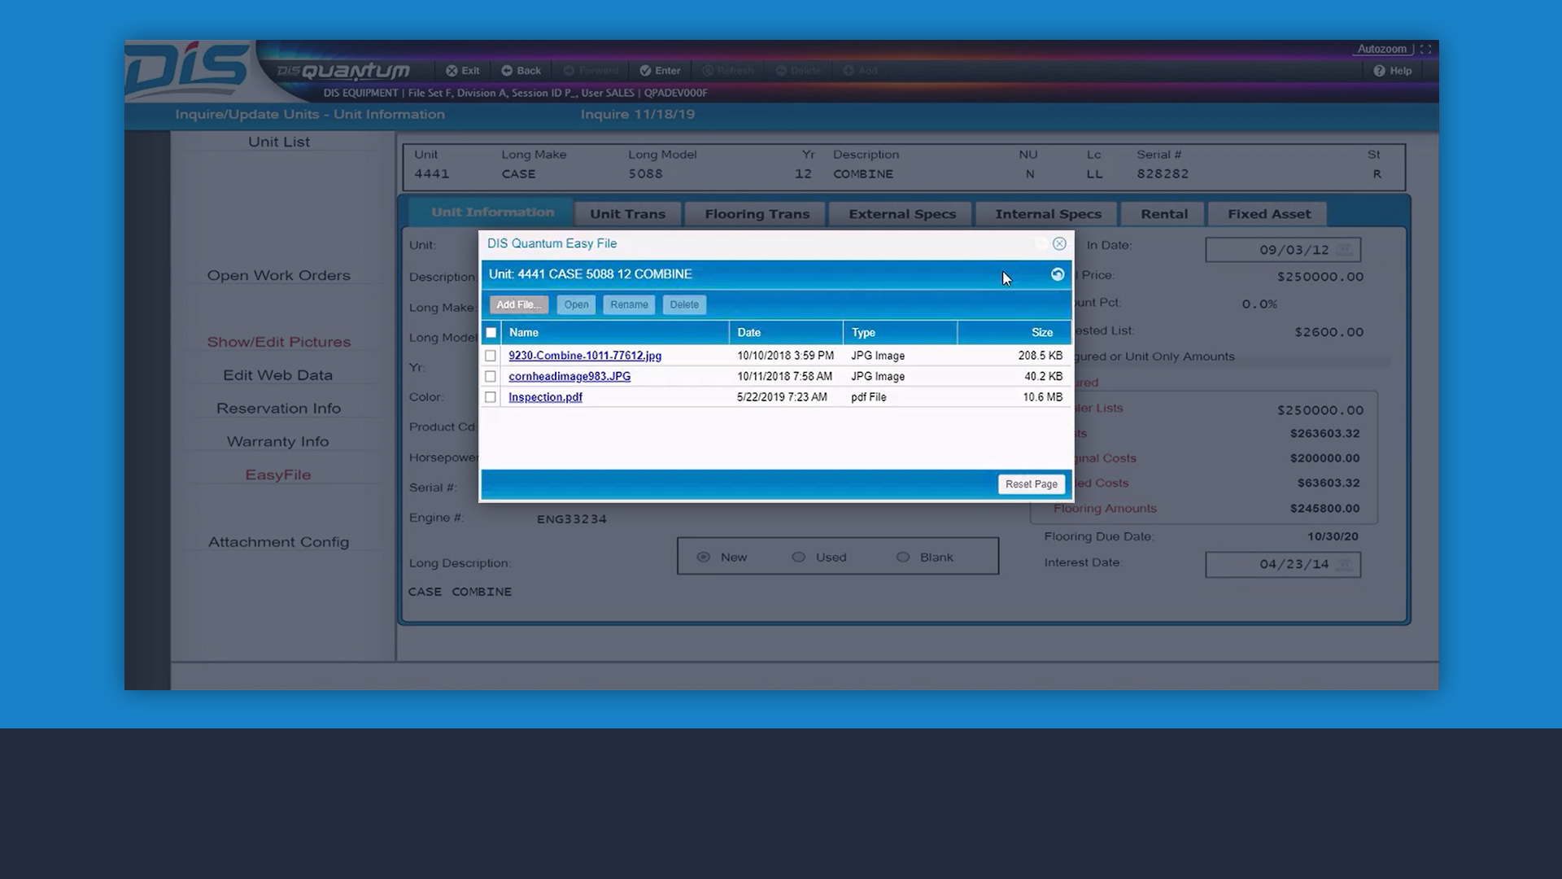Click the Rename button
The height and width of the screenshot is (879, 1562).
click(629, 304)
